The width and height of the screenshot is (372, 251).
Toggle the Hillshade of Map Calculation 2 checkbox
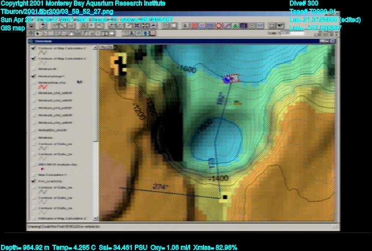click(33, 219)
